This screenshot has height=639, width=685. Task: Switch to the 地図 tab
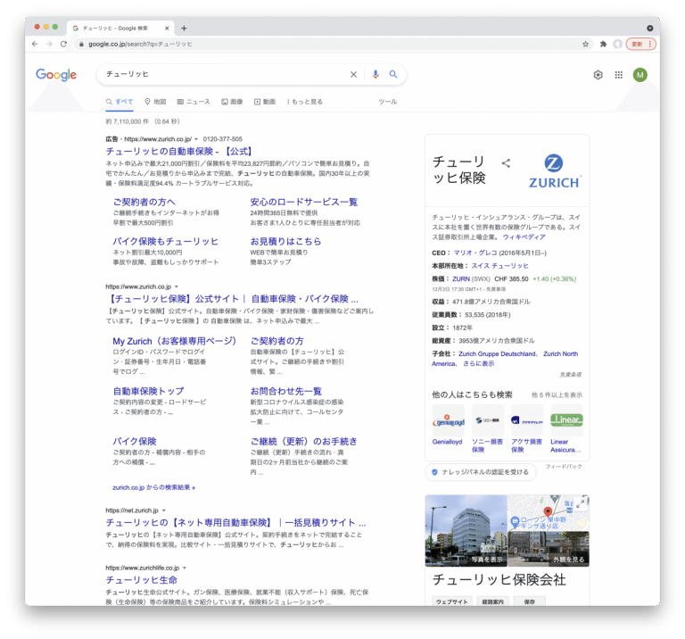click(x=155, y=102)
